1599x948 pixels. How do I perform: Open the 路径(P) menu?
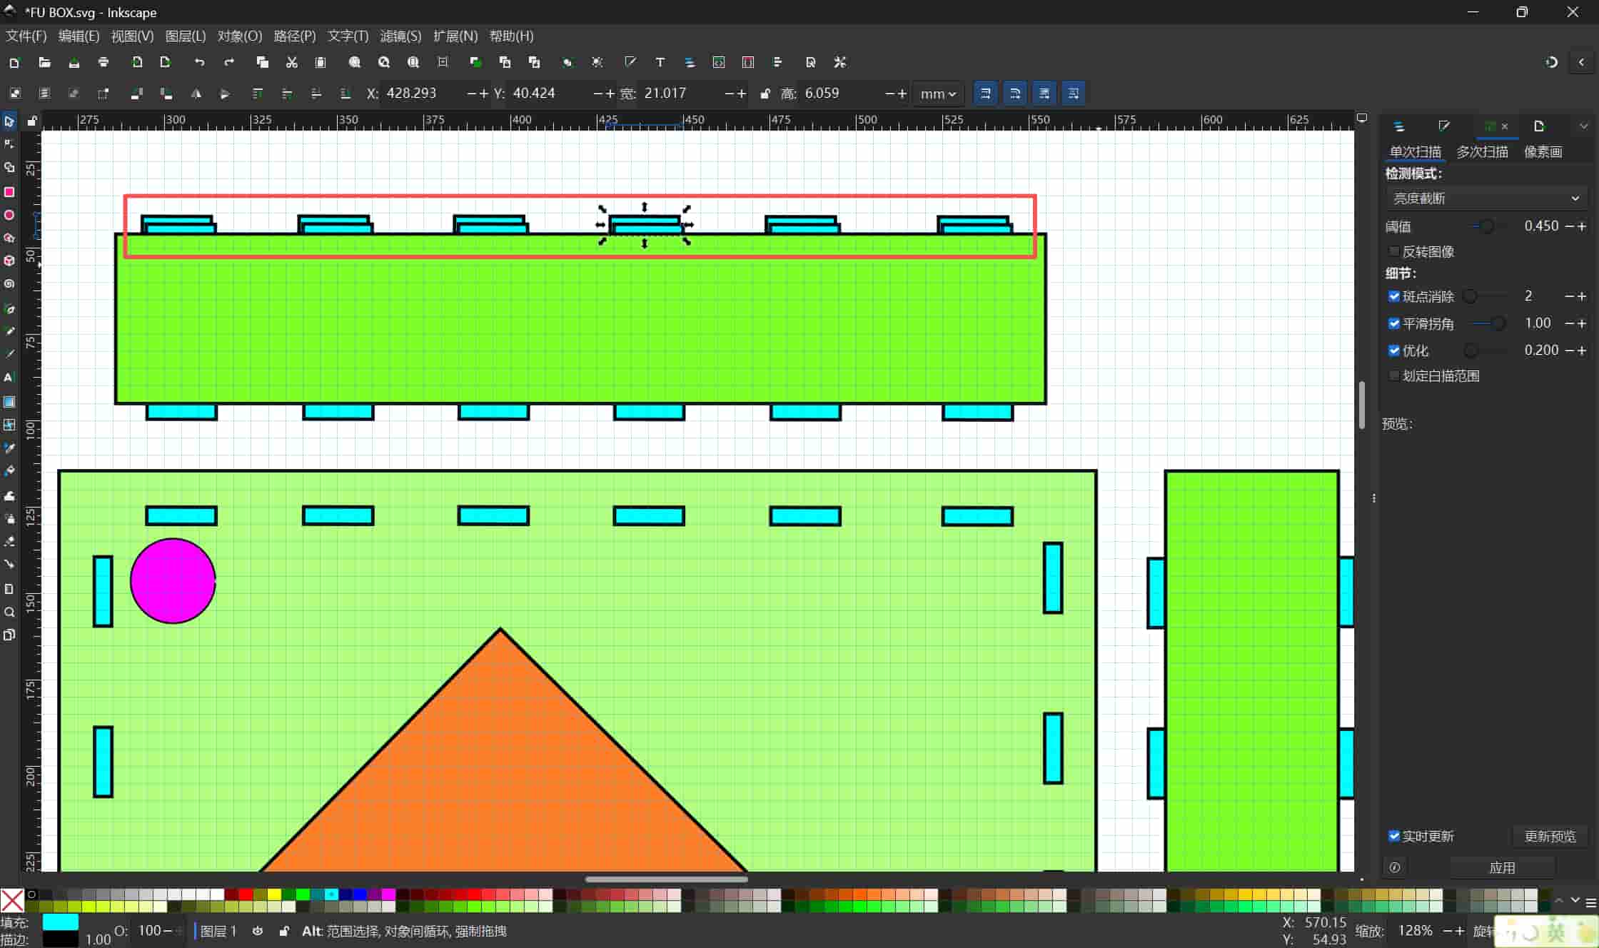[294, 36]
